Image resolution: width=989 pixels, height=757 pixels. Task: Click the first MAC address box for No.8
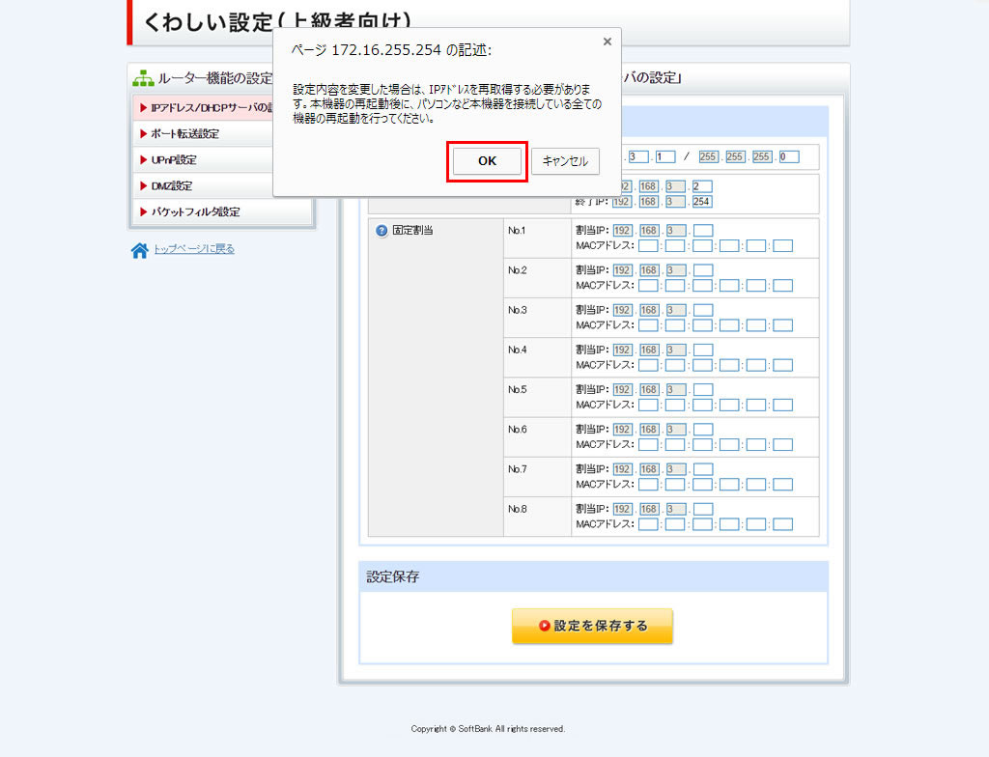click(648, 523)
